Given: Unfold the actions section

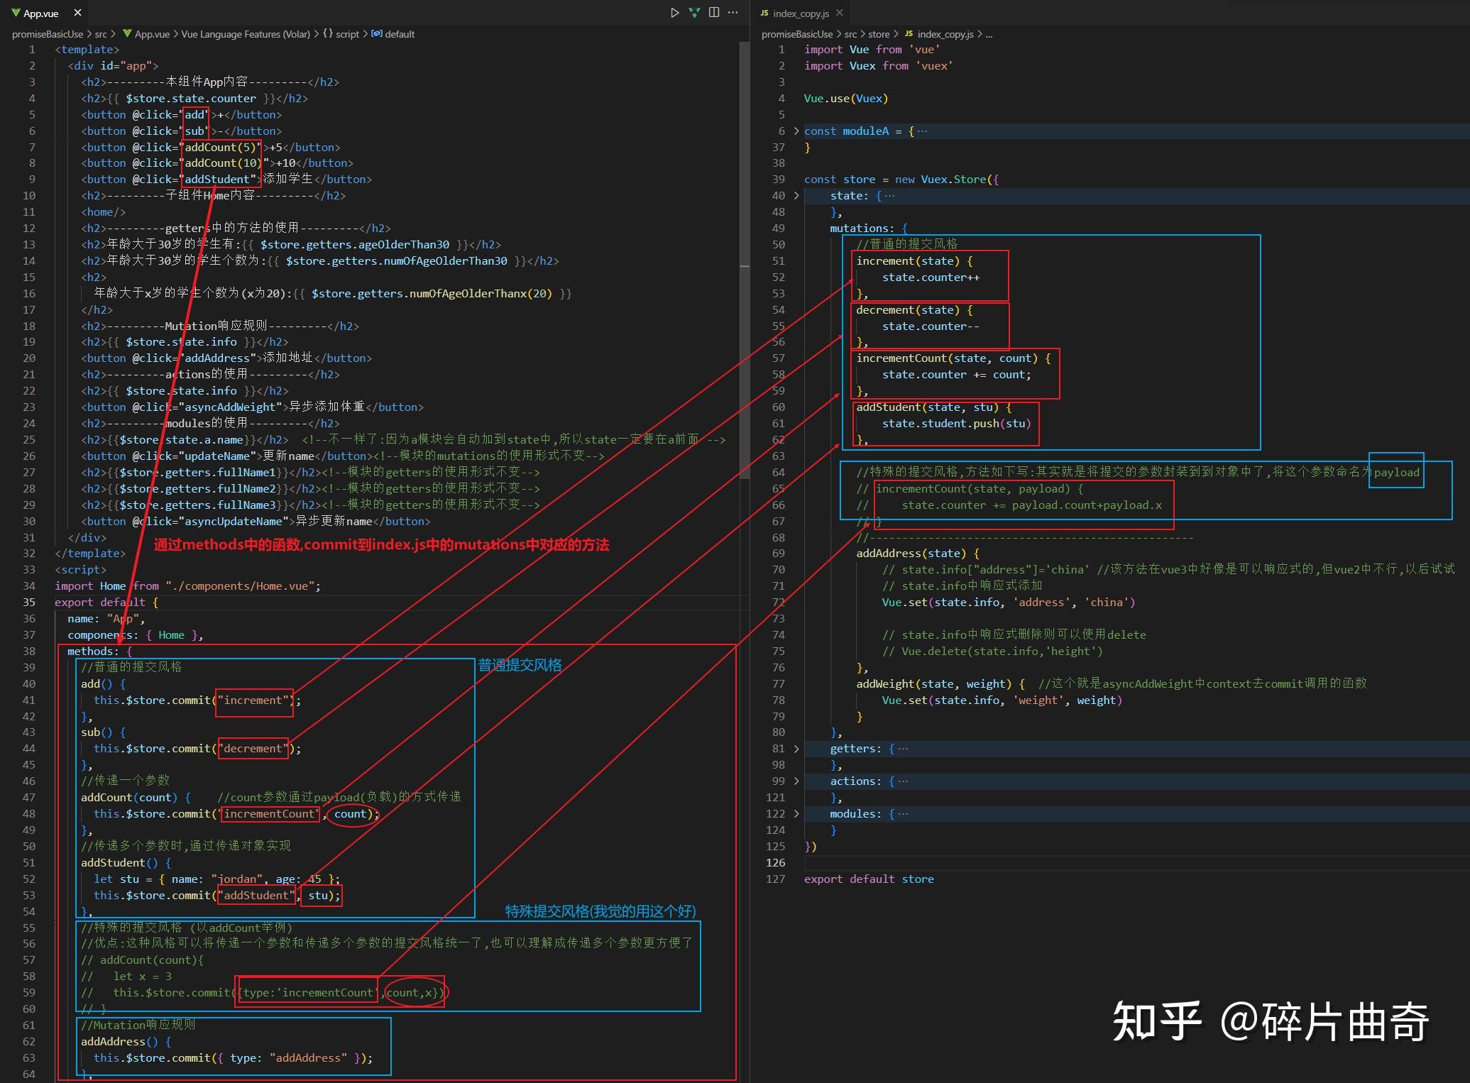Looking at the screenshot, I should pos(796,781).
